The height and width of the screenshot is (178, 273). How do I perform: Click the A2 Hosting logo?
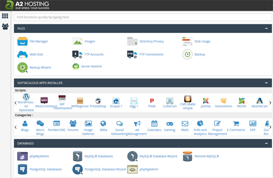click(x=27, y=5)
